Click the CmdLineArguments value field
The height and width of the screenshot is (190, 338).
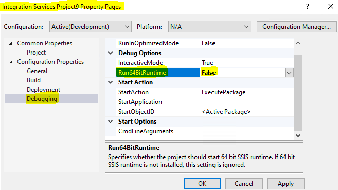point(246,131)
